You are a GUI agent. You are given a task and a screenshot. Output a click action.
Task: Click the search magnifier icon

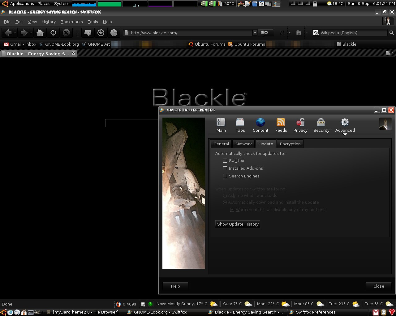click(x=391, y=33)
